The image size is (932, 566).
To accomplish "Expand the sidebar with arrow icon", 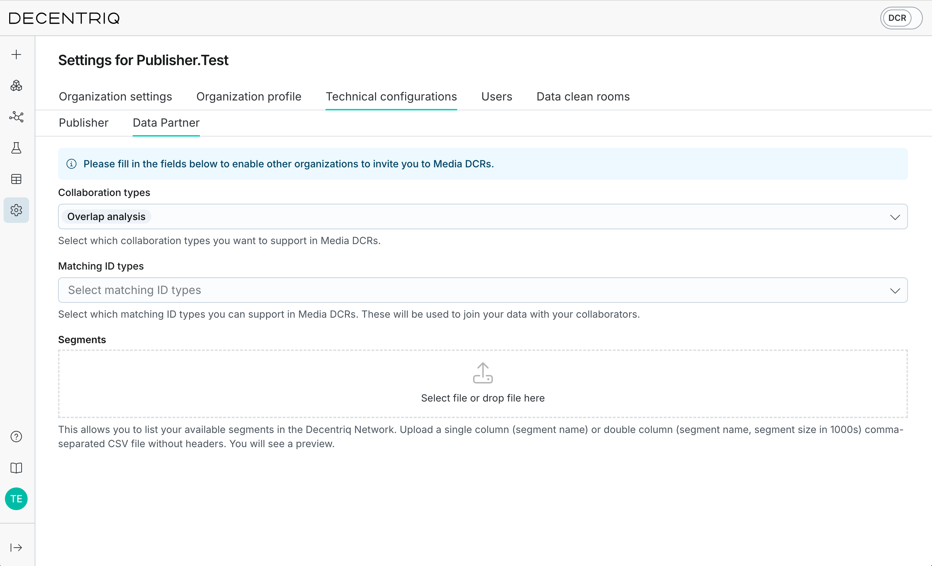I will (x=16, y=548).
